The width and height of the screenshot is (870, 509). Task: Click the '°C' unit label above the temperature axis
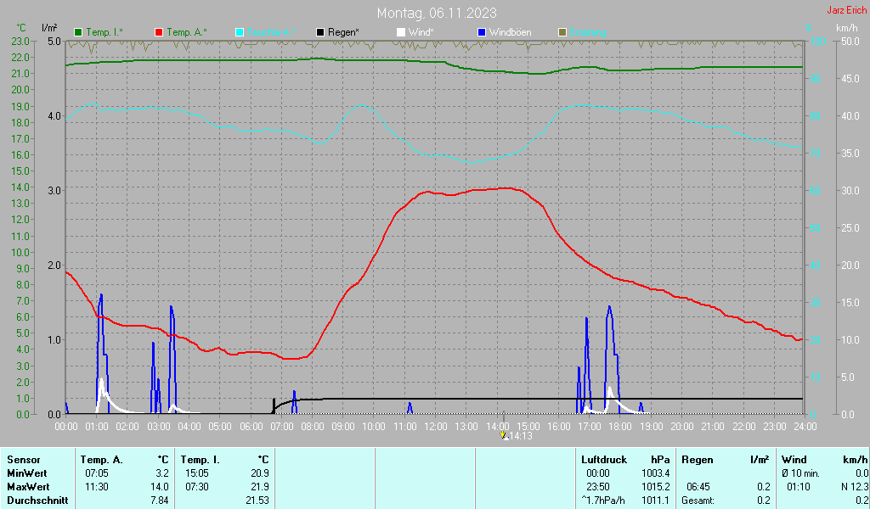tap(21, 28)
